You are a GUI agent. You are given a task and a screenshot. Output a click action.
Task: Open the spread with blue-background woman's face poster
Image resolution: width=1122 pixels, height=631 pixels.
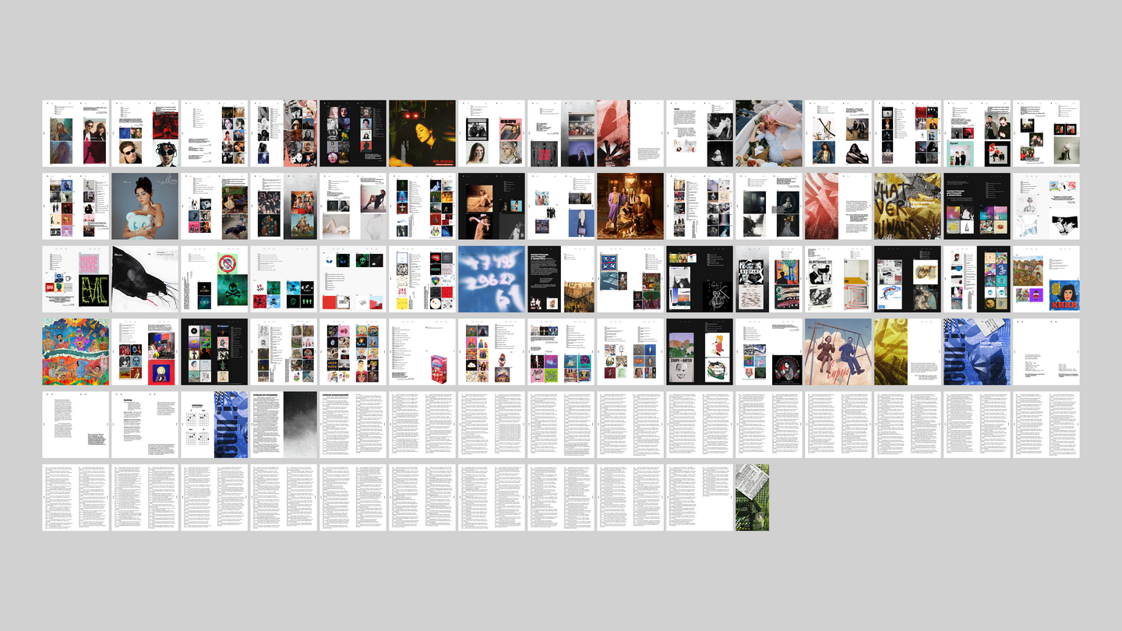(1046, 279)
